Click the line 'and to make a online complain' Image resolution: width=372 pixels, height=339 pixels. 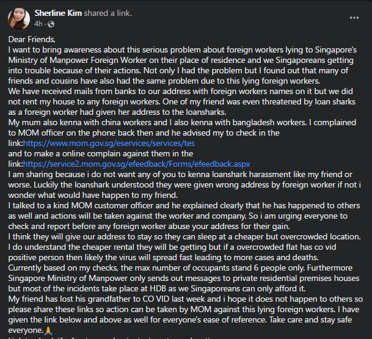[x=101, y=154]
